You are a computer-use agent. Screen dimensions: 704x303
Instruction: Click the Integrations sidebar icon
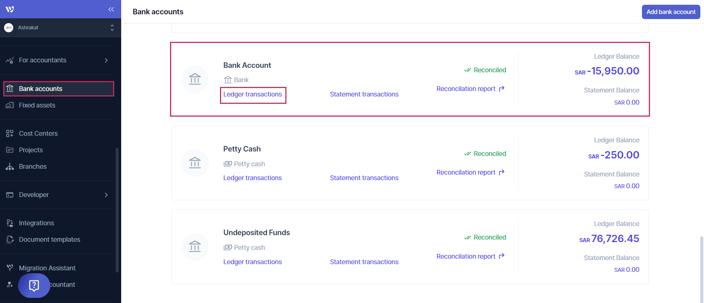10,223
